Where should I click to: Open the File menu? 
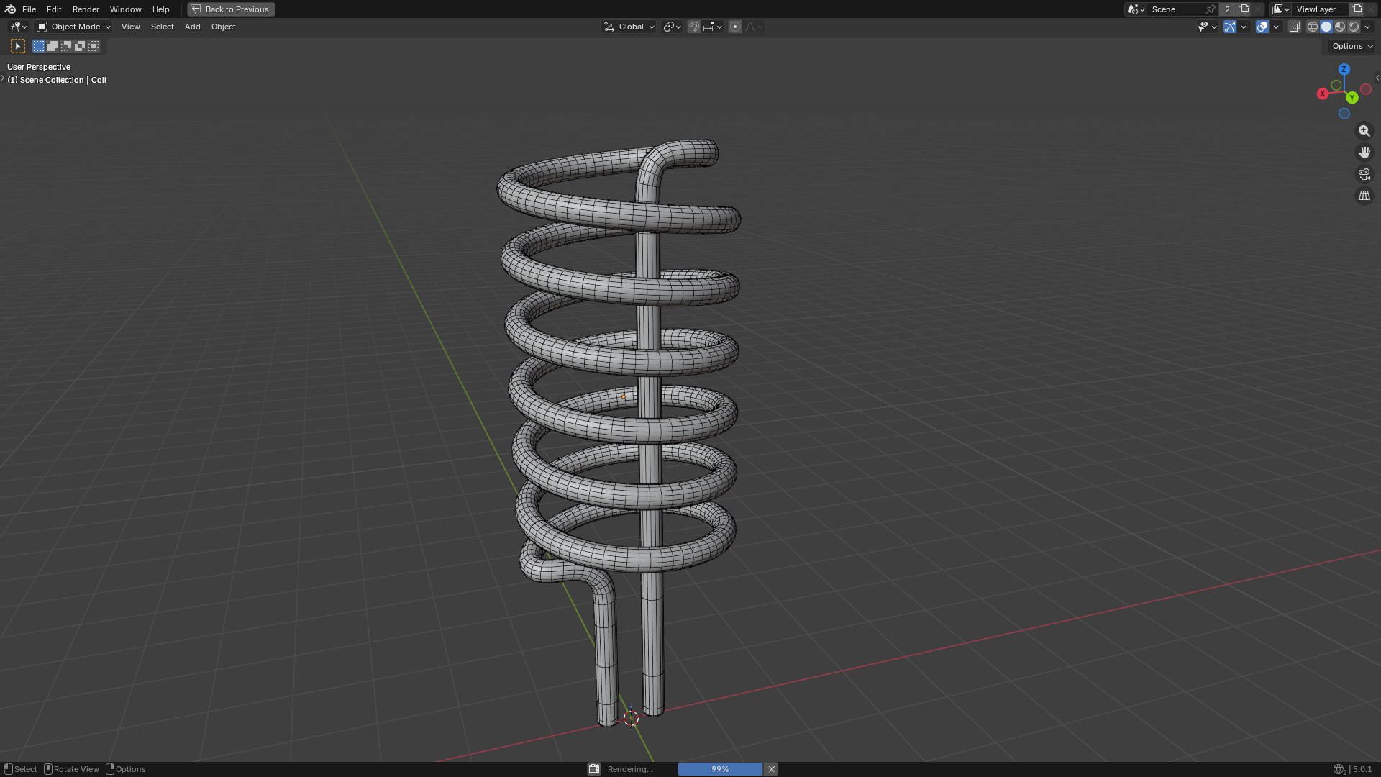[29, 9]
